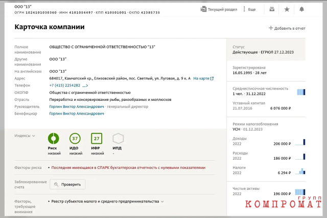Click external link icon next to На карте
The image size is (327, 218).
click(212, 78)
